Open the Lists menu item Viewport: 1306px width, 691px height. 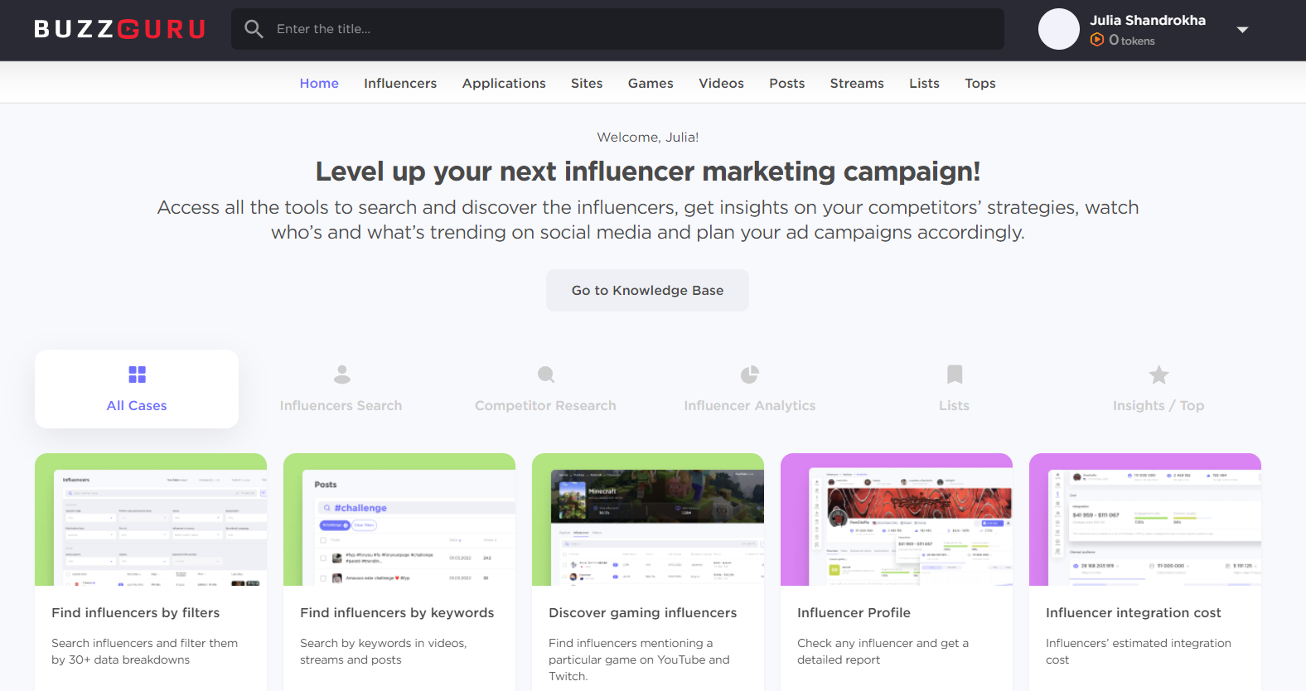(x=924, y=83)
